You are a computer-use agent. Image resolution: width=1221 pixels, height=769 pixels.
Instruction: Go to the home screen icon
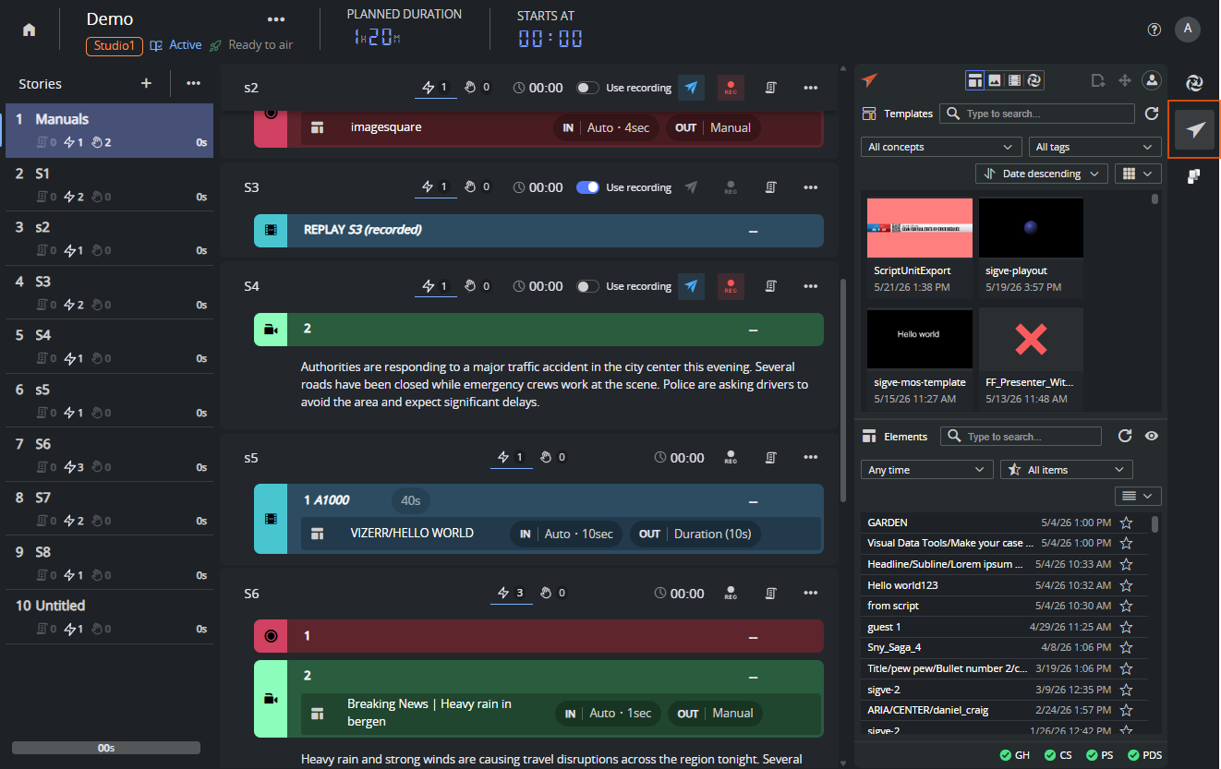click(30, 30)
